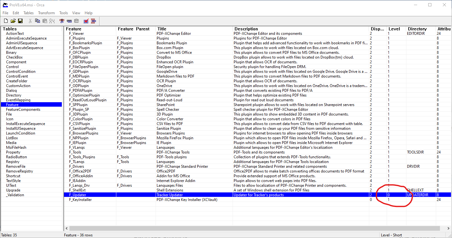Image resolution: width=452 pixels, height=238 pixels.
Task: Click the grayed-out Cut scissors icon
Action: (x=30, y=21)
